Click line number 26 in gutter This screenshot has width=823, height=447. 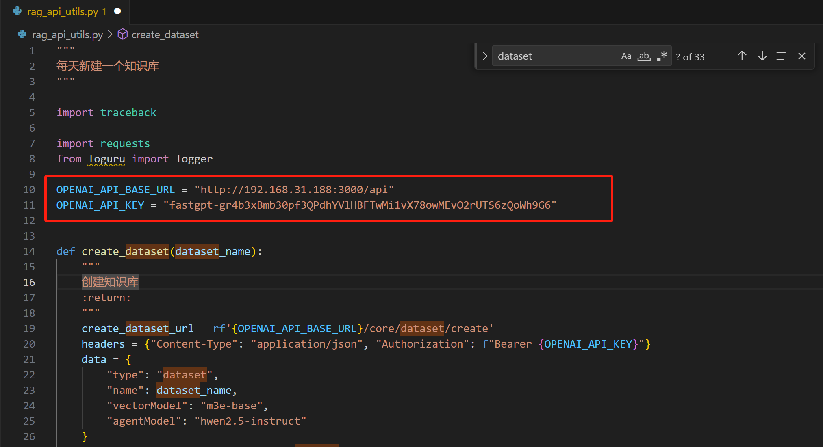29,436
